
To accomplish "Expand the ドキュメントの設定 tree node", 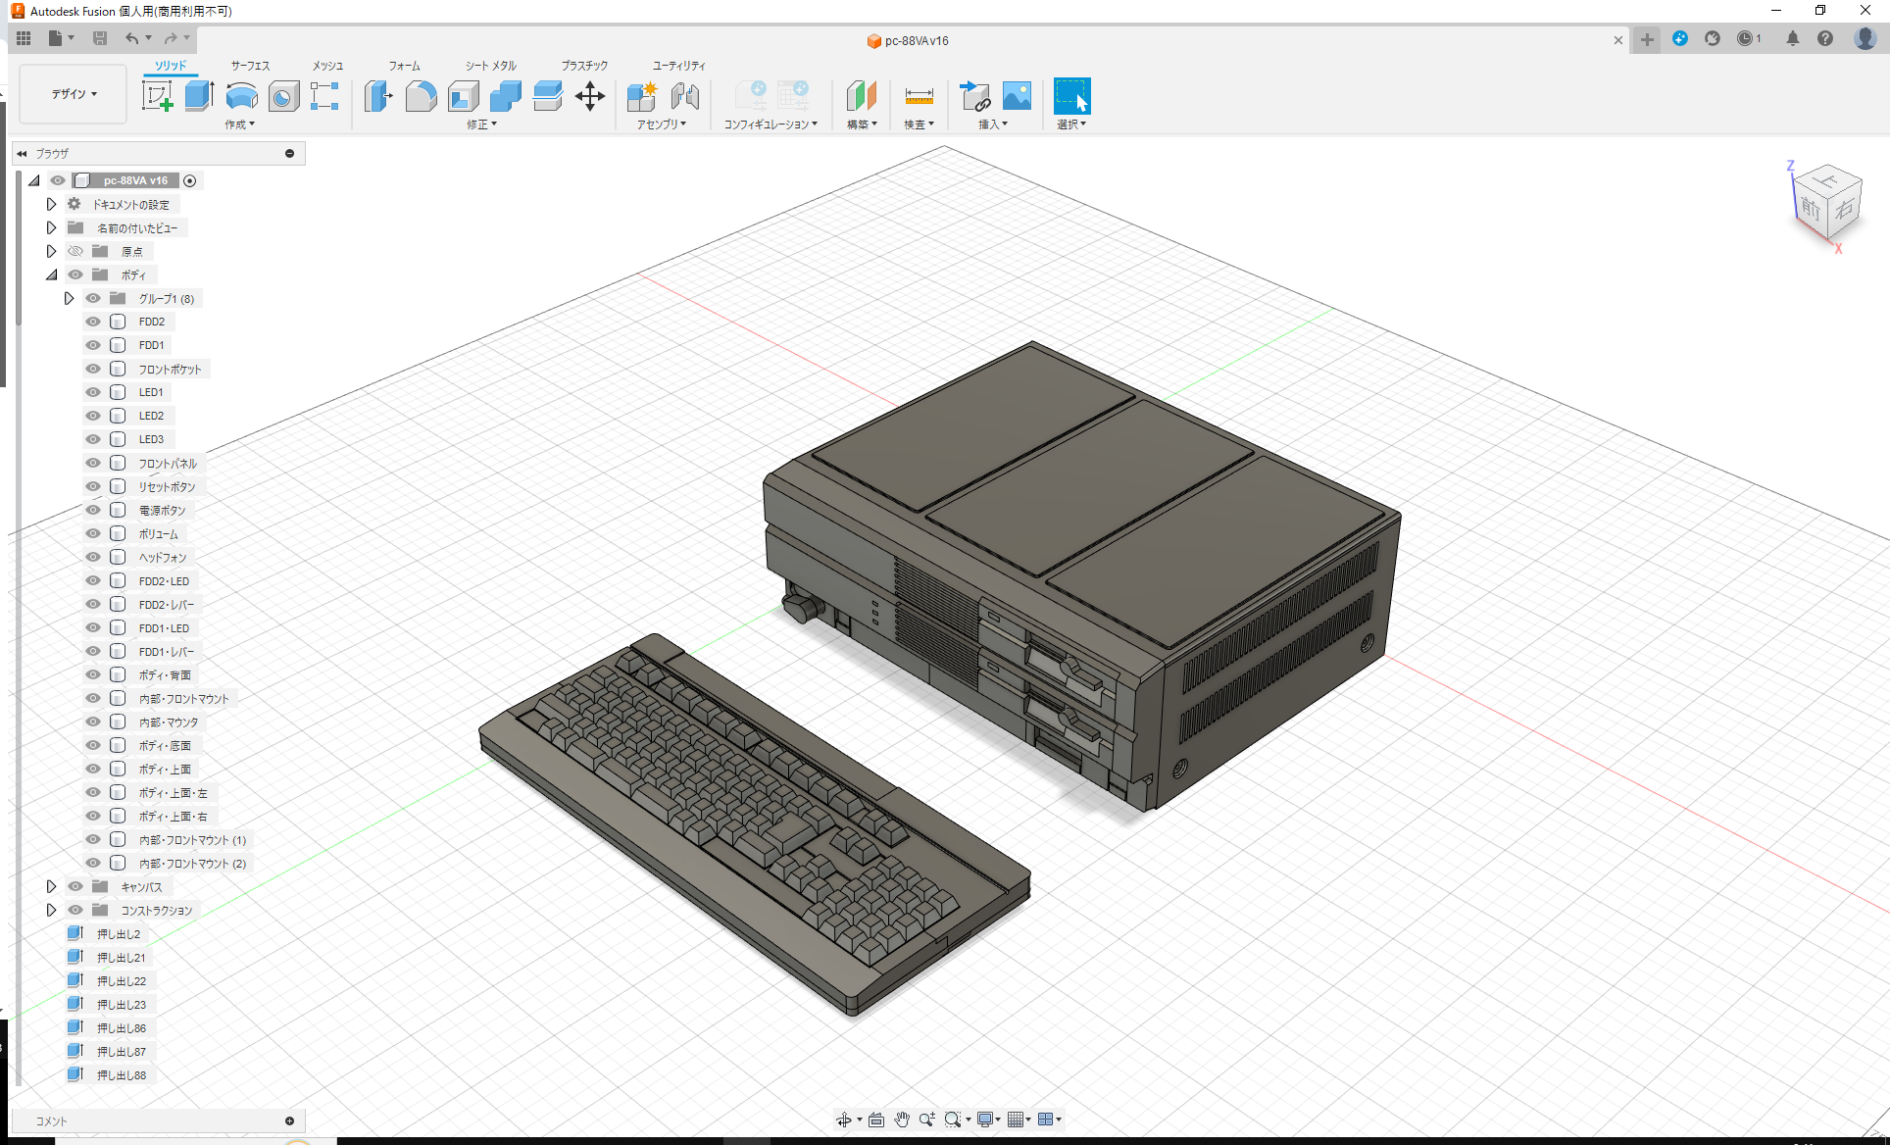I will tap(51, 204).
